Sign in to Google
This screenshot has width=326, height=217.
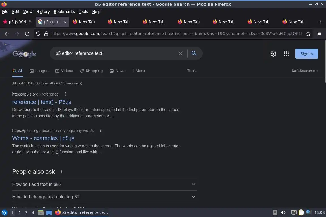click(x=307, y=54)
